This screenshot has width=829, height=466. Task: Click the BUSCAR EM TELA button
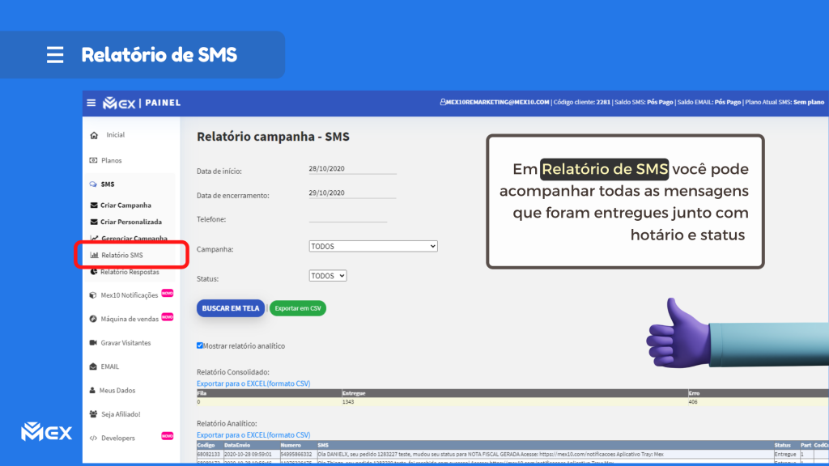(231, 308)
